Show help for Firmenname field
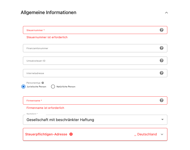 (x=161, y=100)
